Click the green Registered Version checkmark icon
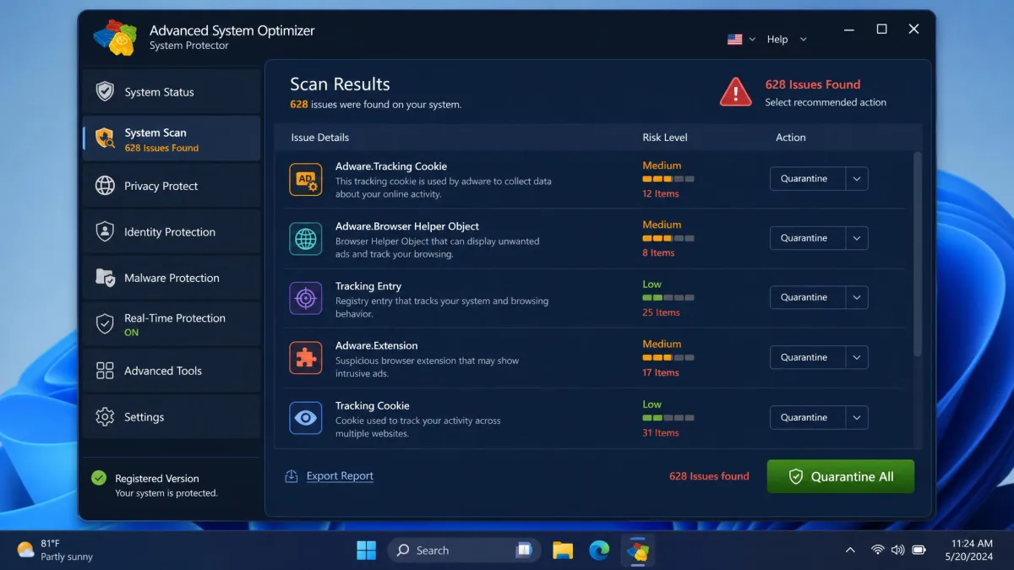The image size is (1014, 570). (99, 478)
